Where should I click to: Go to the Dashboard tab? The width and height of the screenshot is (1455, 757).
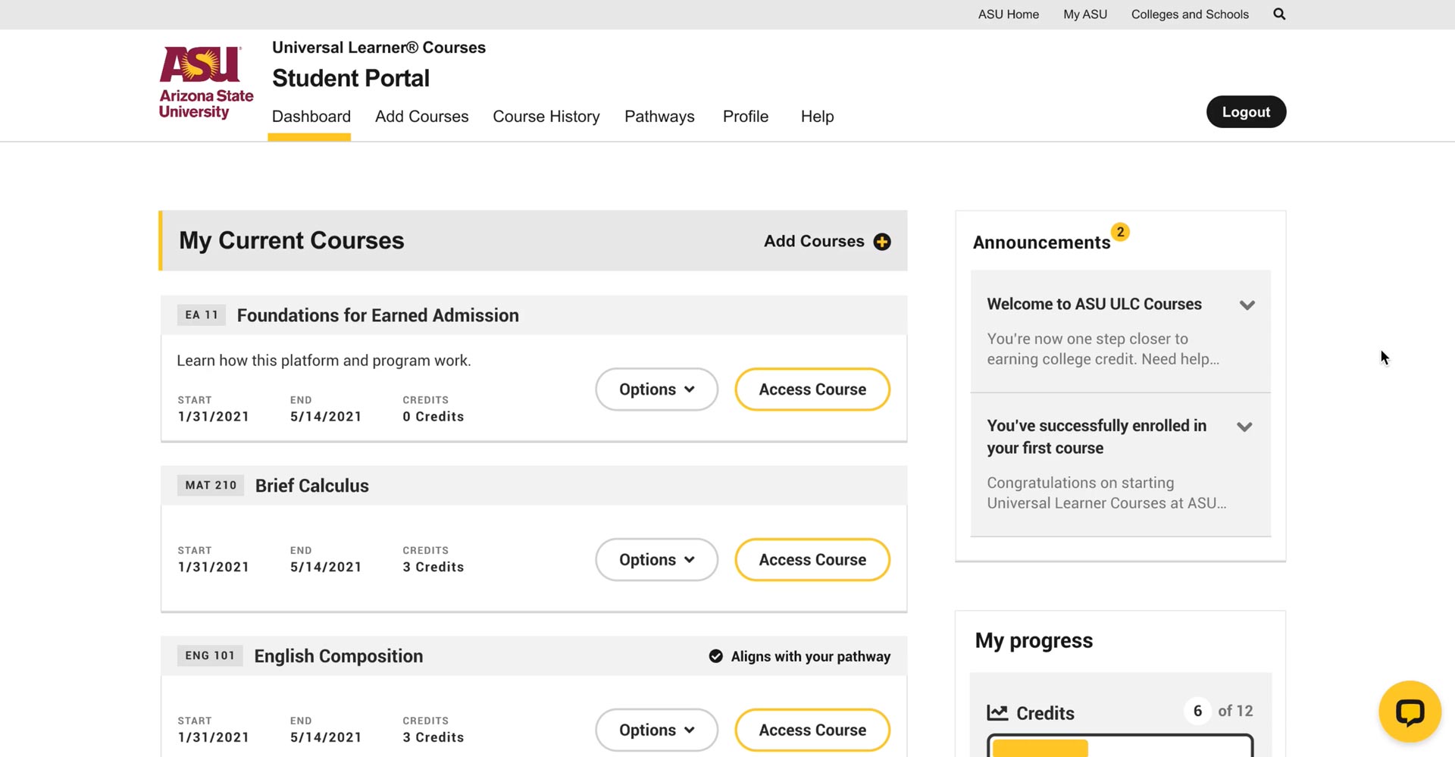(x=311, y=117)
